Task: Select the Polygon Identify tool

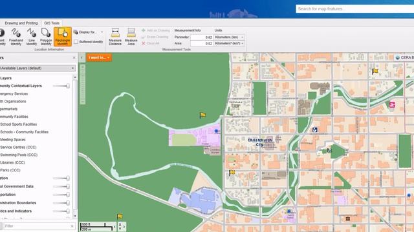Action: [x=46, y=37]
